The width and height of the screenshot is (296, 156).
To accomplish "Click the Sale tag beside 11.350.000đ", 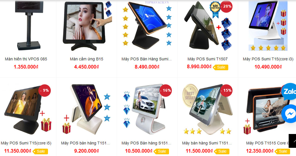I will pos(40,151).
